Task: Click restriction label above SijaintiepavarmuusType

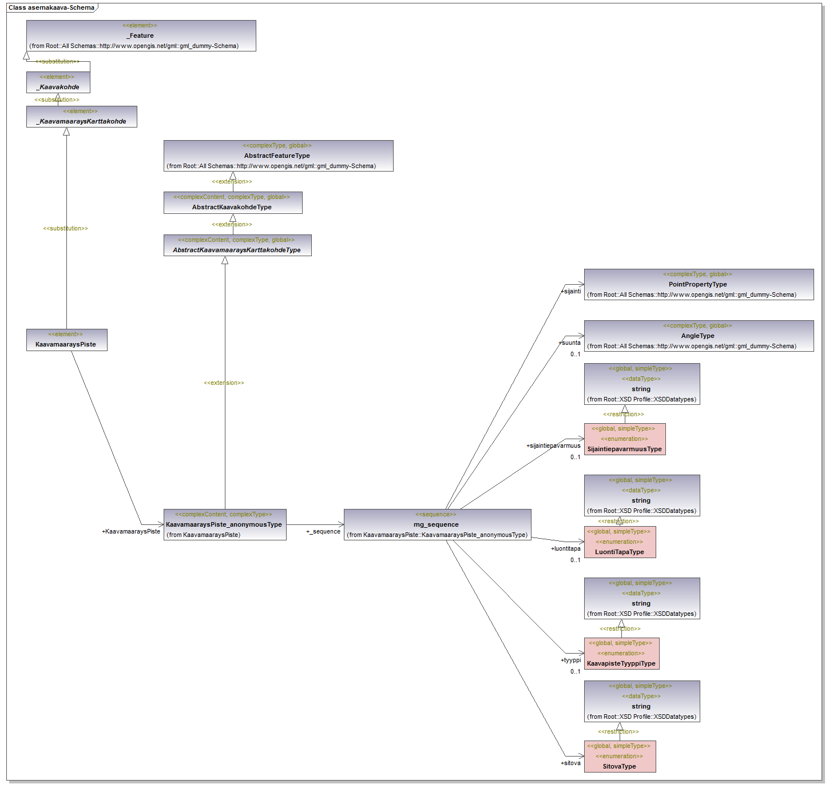Action: [x=624, y=415]
